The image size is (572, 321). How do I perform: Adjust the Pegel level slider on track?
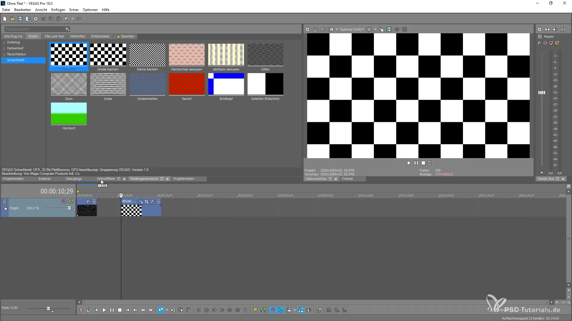coord(69,208)
